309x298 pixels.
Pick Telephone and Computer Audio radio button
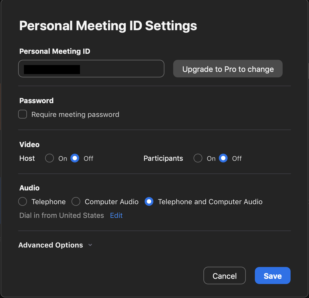149,202
